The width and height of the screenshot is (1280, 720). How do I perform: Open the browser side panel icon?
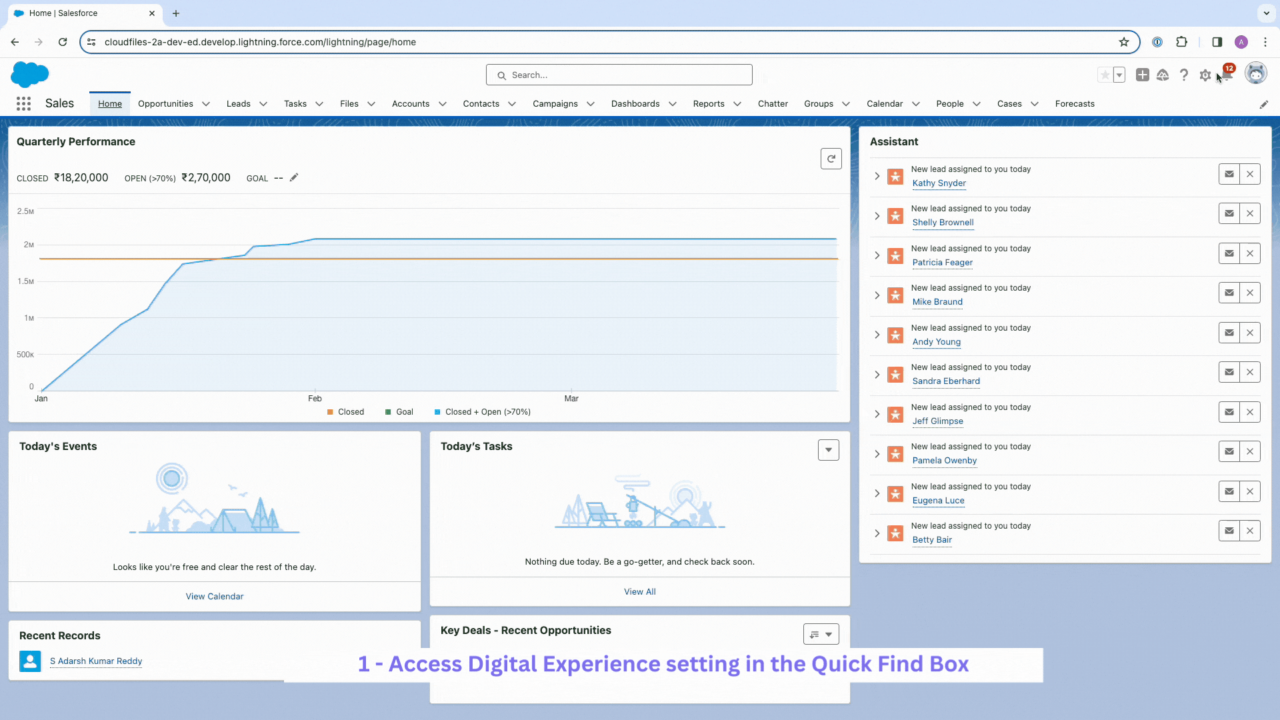click(x=1217, y=42)
